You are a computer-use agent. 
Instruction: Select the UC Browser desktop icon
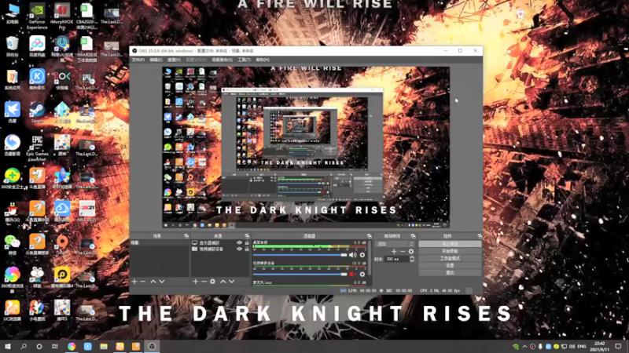coord(12,310)
